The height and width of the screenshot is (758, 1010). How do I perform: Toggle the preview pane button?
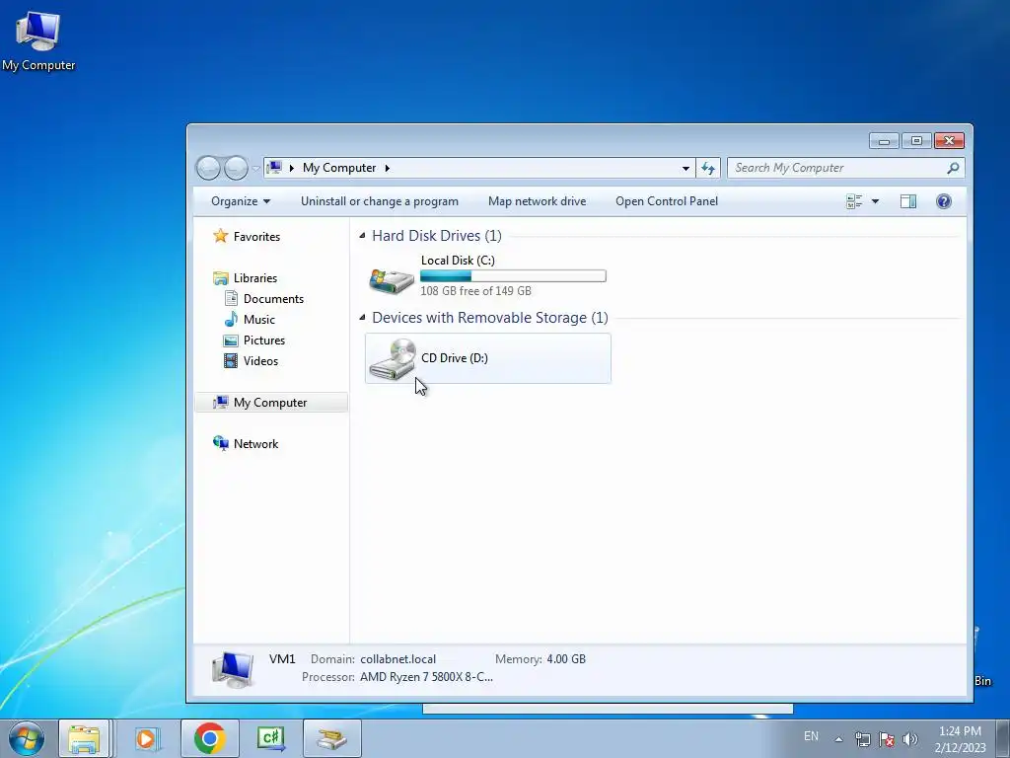(908, 201)
